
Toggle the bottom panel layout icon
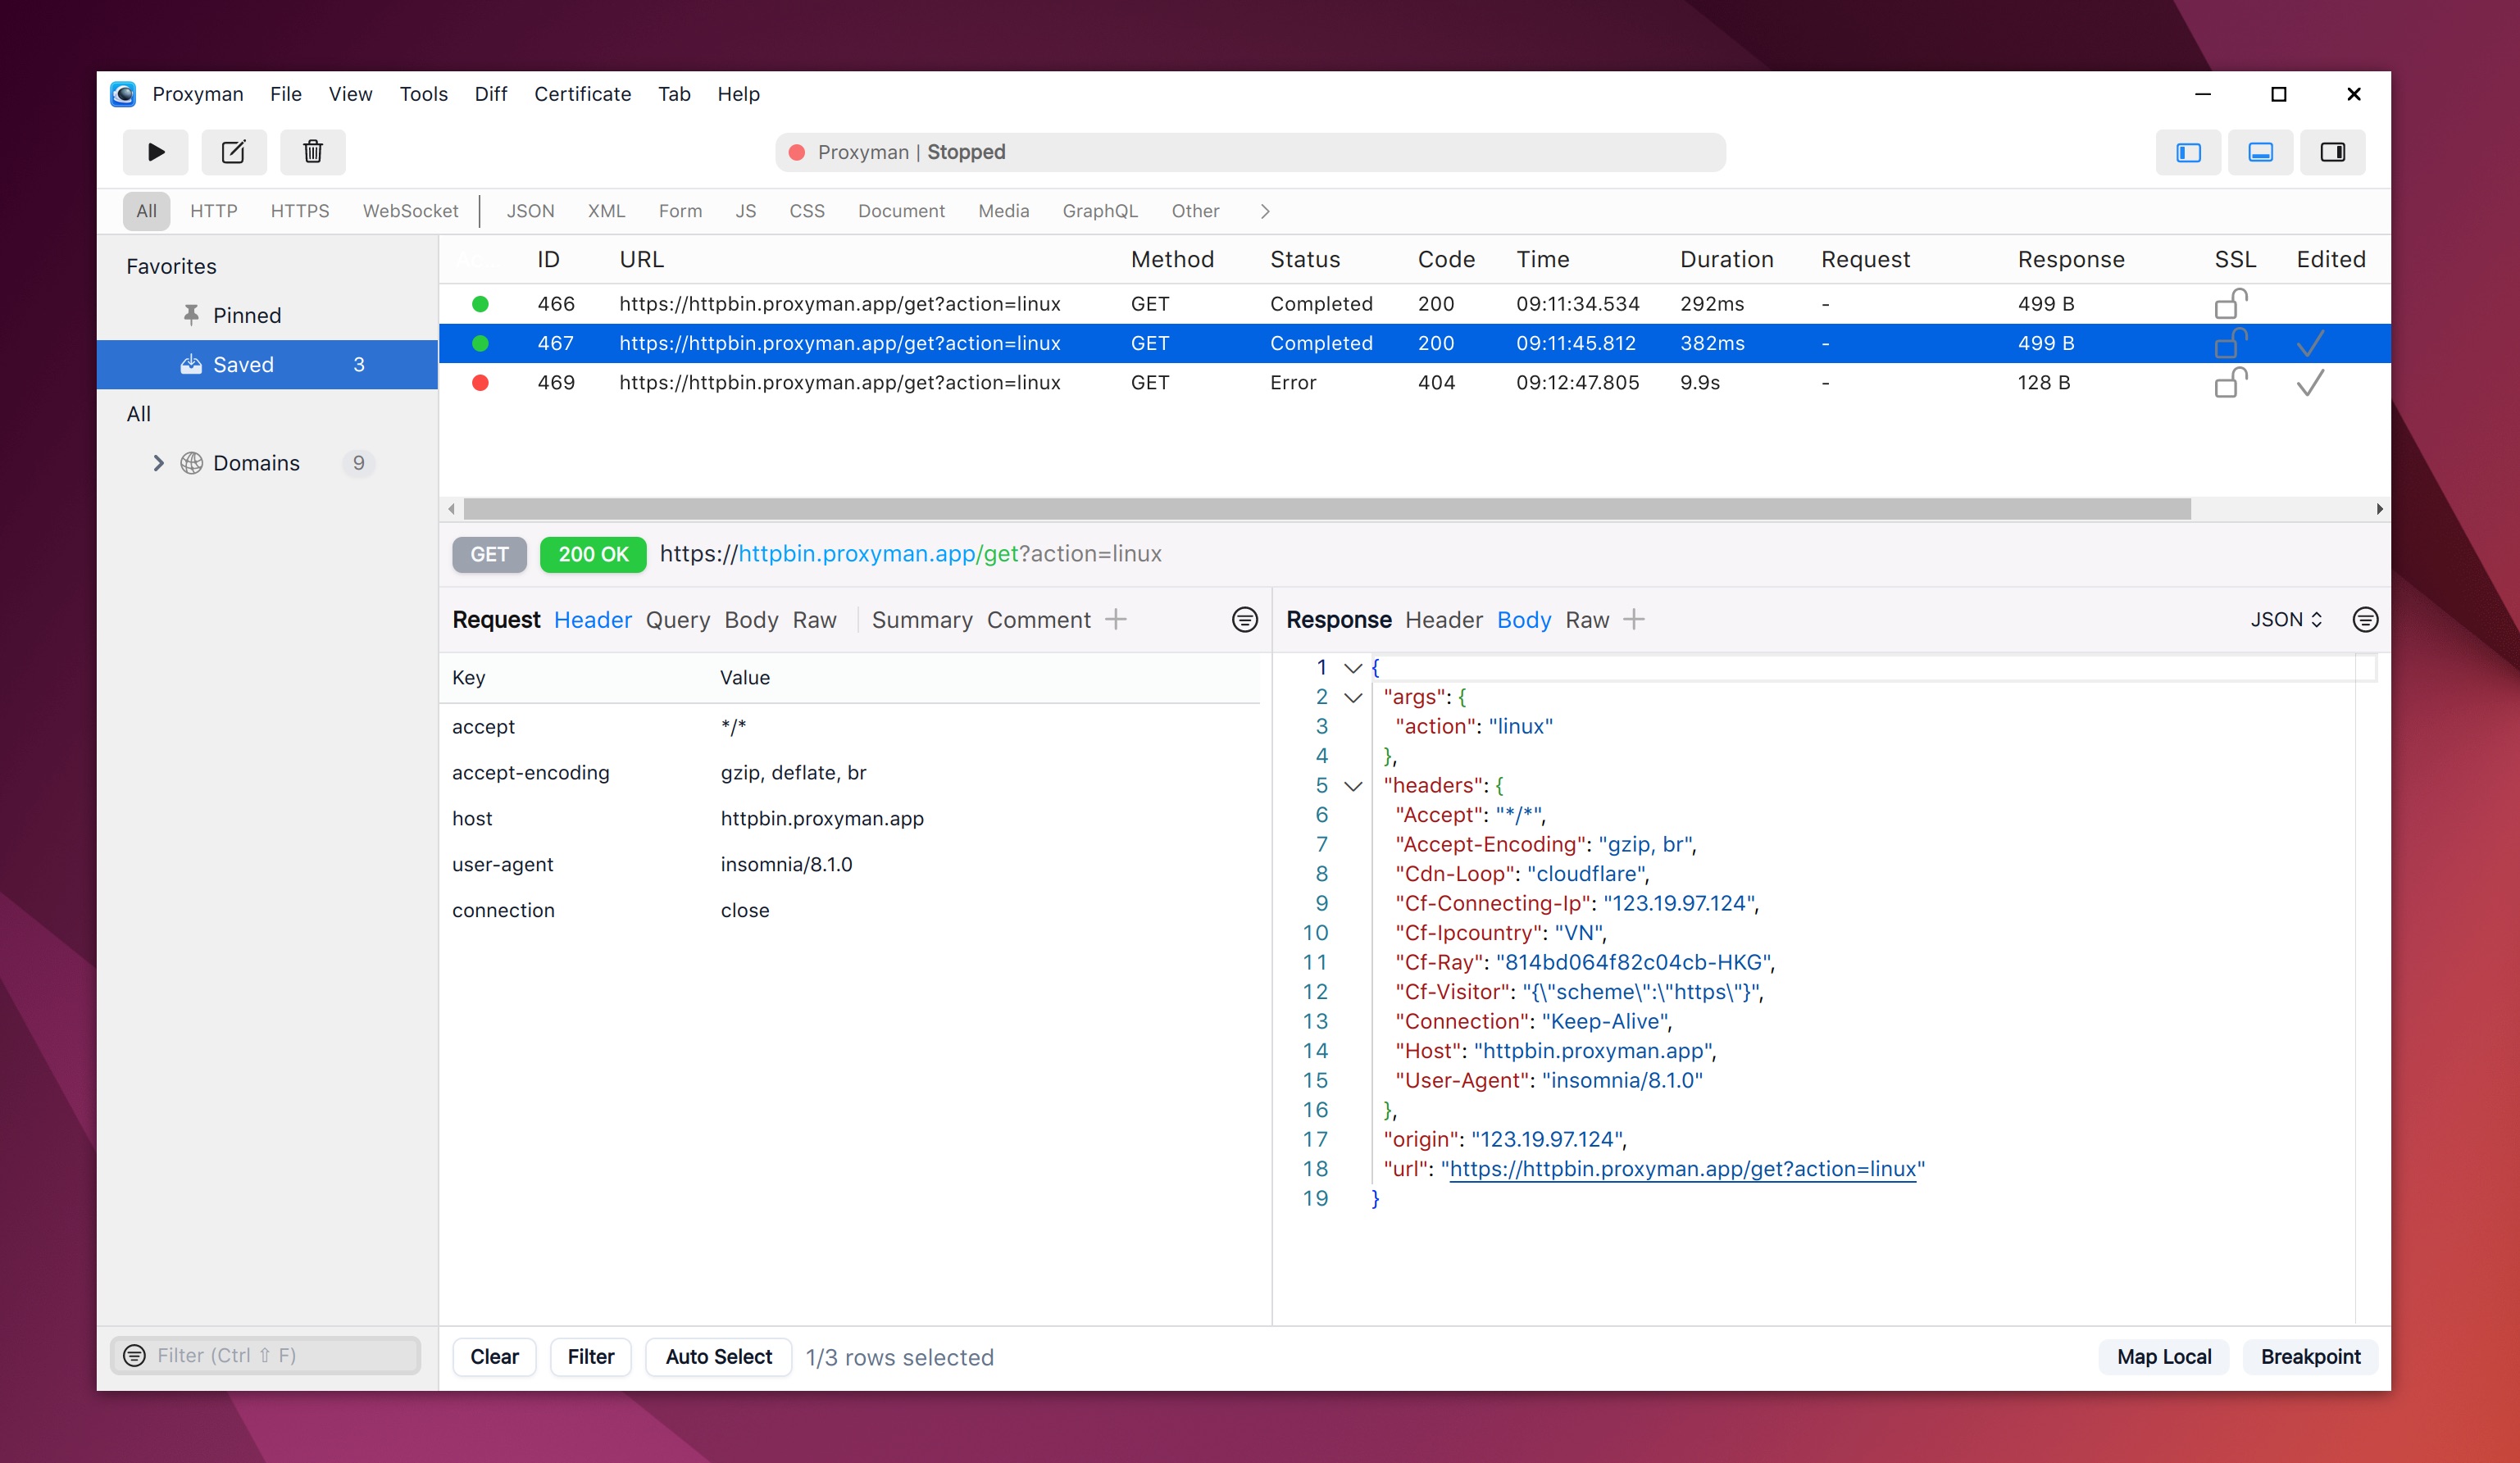pyautogui.click(x=2260, y=152)
